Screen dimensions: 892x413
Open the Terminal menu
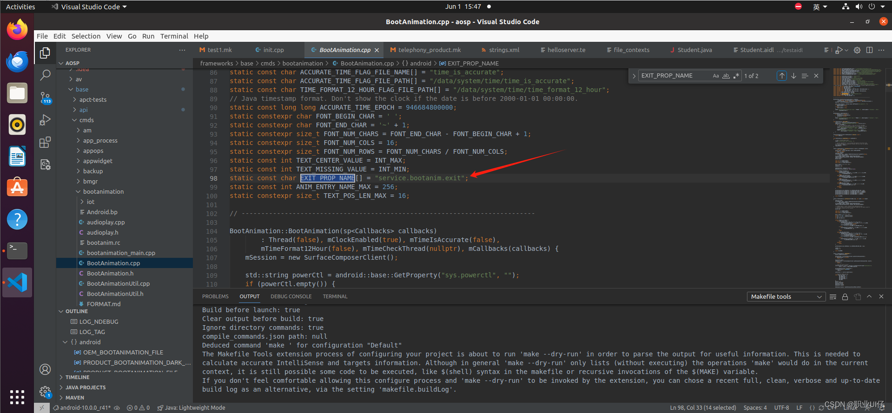pos(174,36)
